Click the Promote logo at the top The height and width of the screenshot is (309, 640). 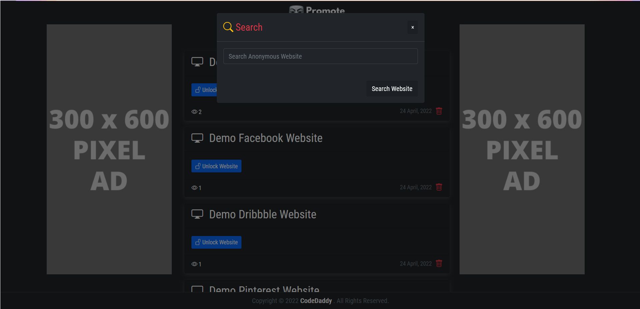[x=317, y=9]
